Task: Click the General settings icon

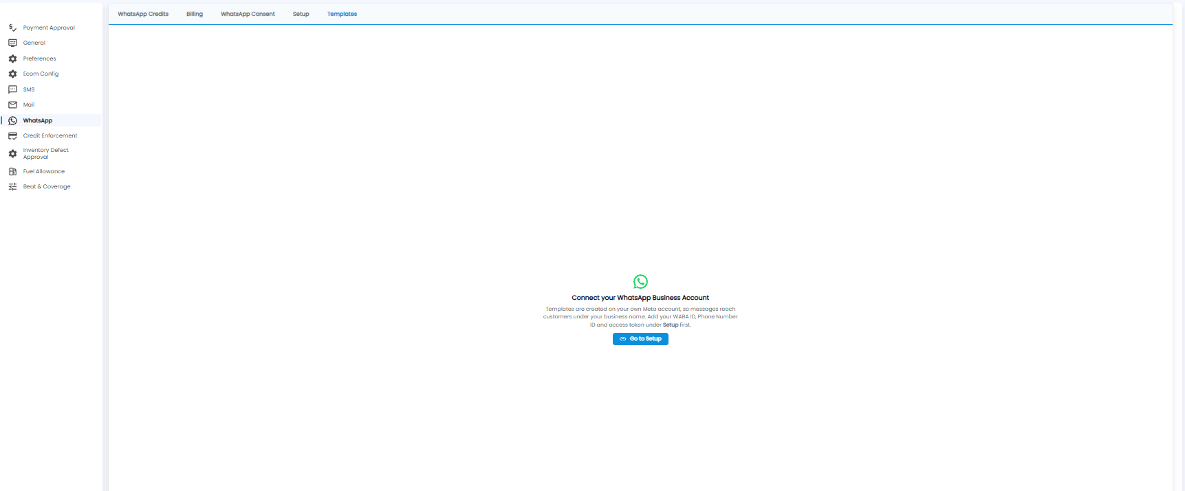Action: coord(12,43)
